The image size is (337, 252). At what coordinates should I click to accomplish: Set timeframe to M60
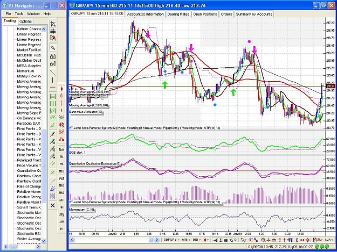[x=61, y=193]
